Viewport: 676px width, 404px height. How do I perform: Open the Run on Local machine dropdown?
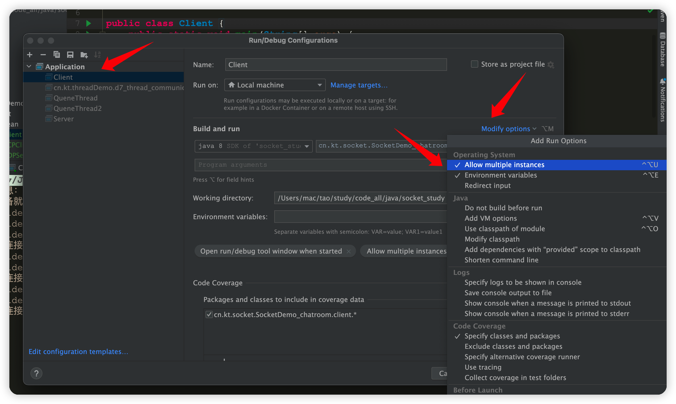point(275,85)
